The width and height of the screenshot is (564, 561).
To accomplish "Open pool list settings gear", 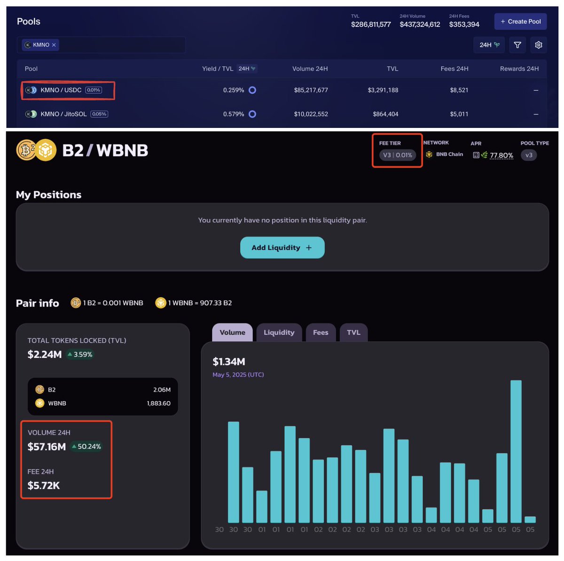I will click(x=539, y=45).
